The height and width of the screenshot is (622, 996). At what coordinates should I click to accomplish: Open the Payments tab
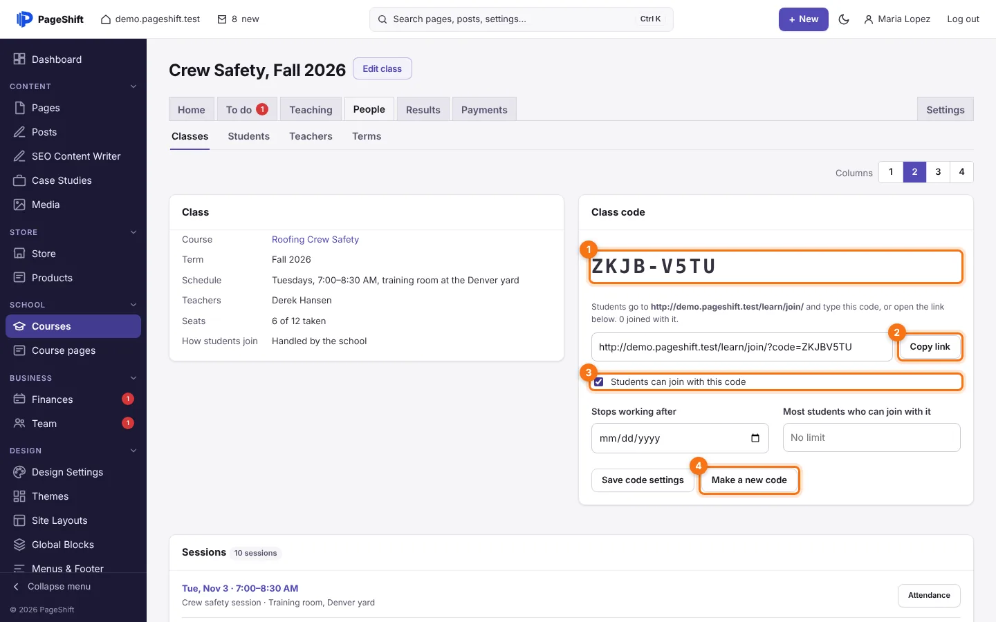(x=484, y=110)
